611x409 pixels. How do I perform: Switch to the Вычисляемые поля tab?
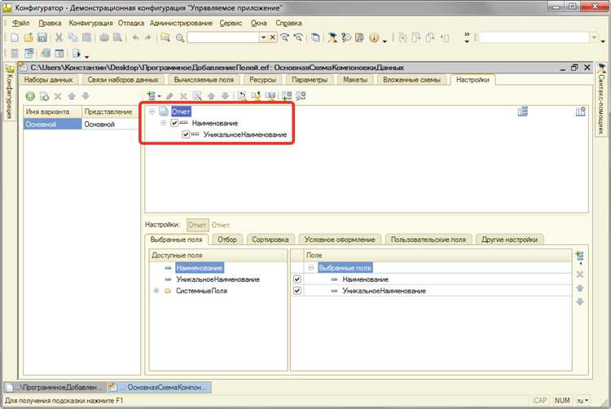point(204,80)
